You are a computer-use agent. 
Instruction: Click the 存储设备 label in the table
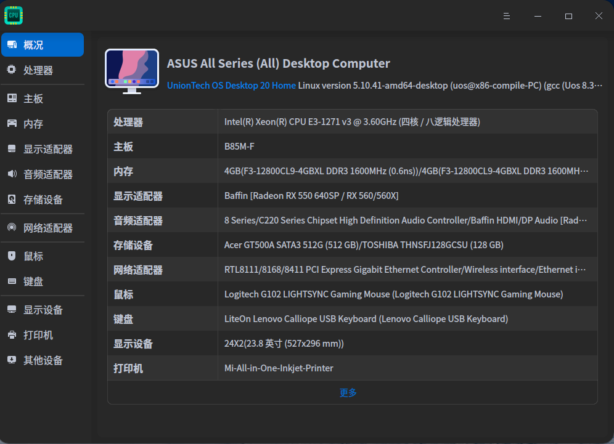tap(133, 245)
